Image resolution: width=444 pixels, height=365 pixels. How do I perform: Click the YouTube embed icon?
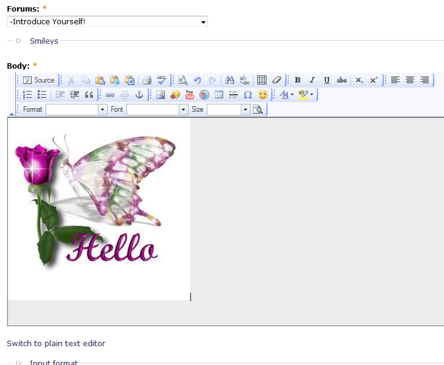coord(190,95)
